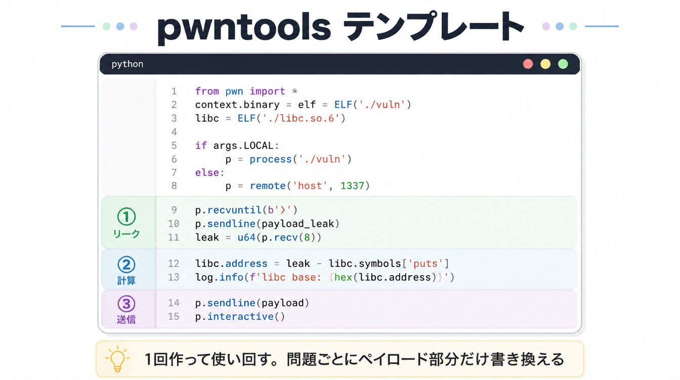Select the 'p.sendline(payload)' line

(x=252, y=303)
